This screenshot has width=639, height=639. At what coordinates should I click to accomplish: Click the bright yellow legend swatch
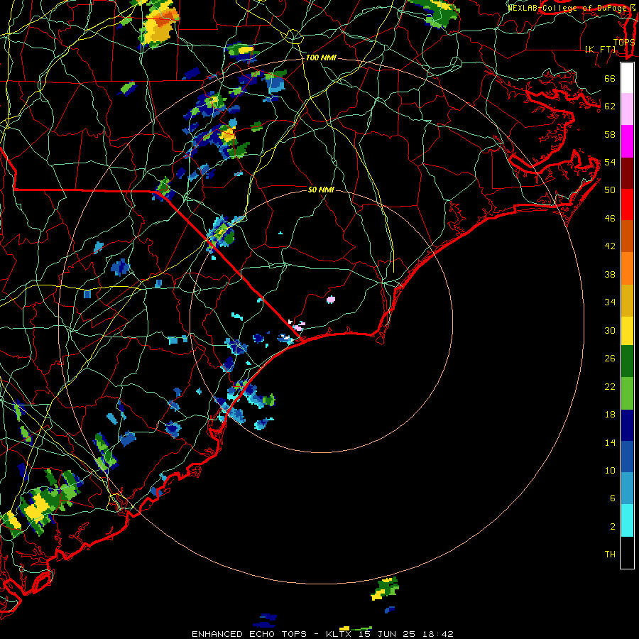click(627, 330)
